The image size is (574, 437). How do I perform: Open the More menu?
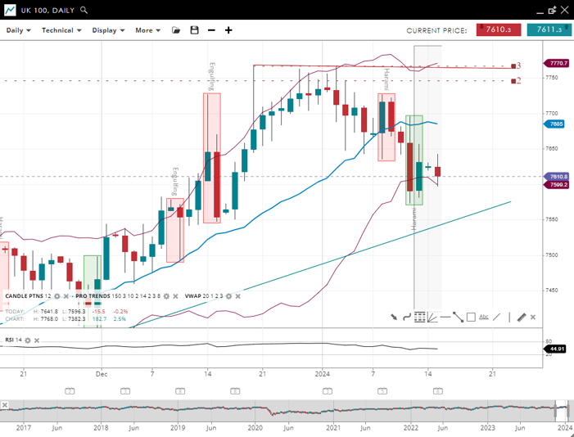coord(147,30)
